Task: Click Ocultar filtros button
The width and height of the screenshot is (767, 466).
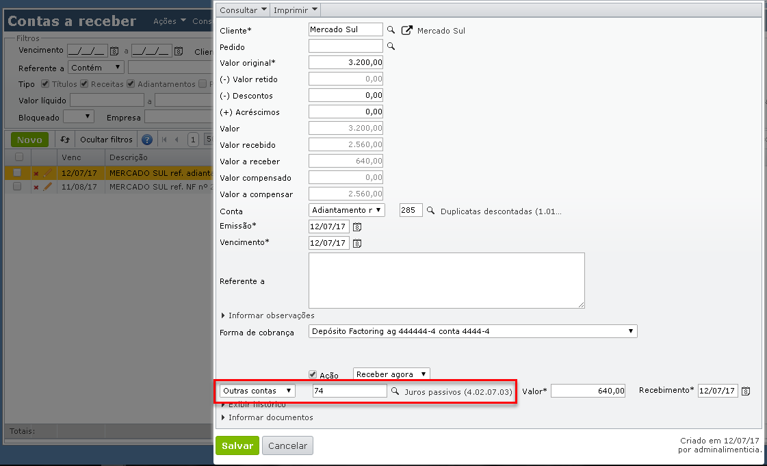Action: 106,140
